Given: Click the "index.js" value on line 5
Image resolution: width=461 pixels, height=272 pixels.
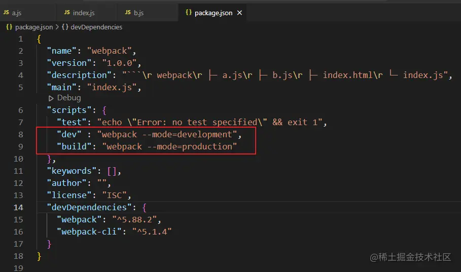Looking at the screenshot, I should tap(112, 87).
